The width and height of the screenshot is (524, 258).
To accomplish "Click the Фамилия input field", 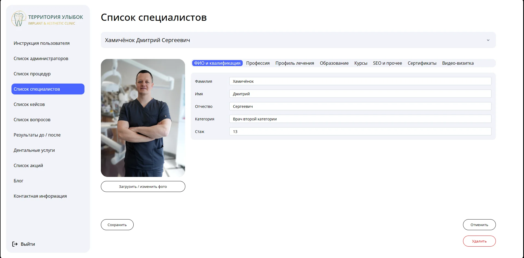I will click(360, 81).
